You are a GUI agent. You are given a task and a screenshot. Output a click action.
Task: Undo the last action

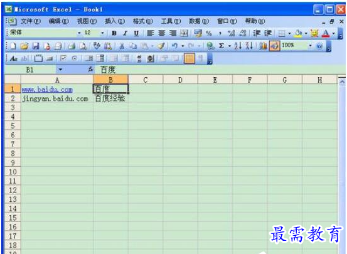pos(175,46)
